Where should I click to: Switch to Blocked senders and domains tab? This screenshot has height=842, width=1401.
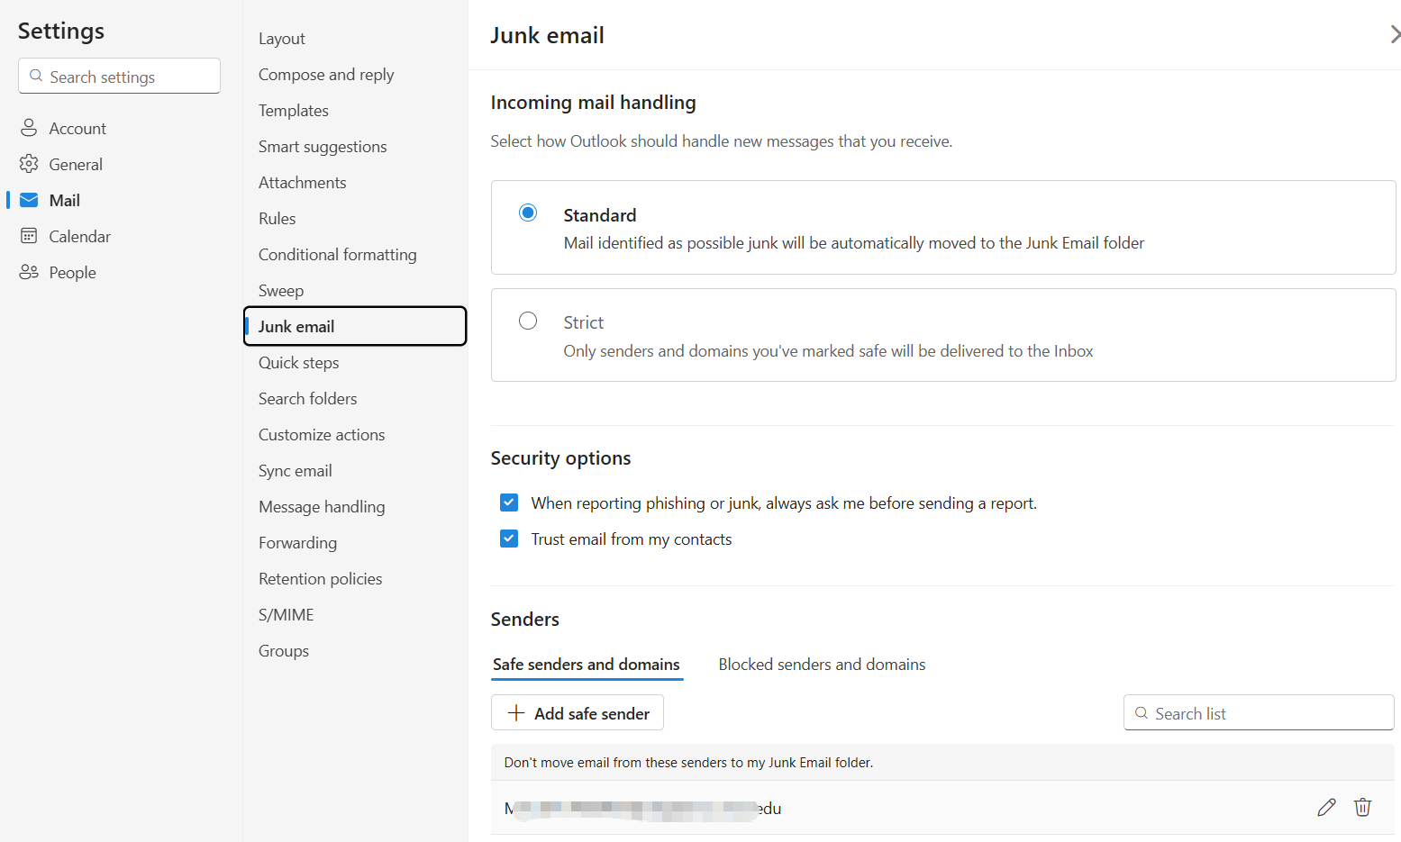tap(822, 665)
